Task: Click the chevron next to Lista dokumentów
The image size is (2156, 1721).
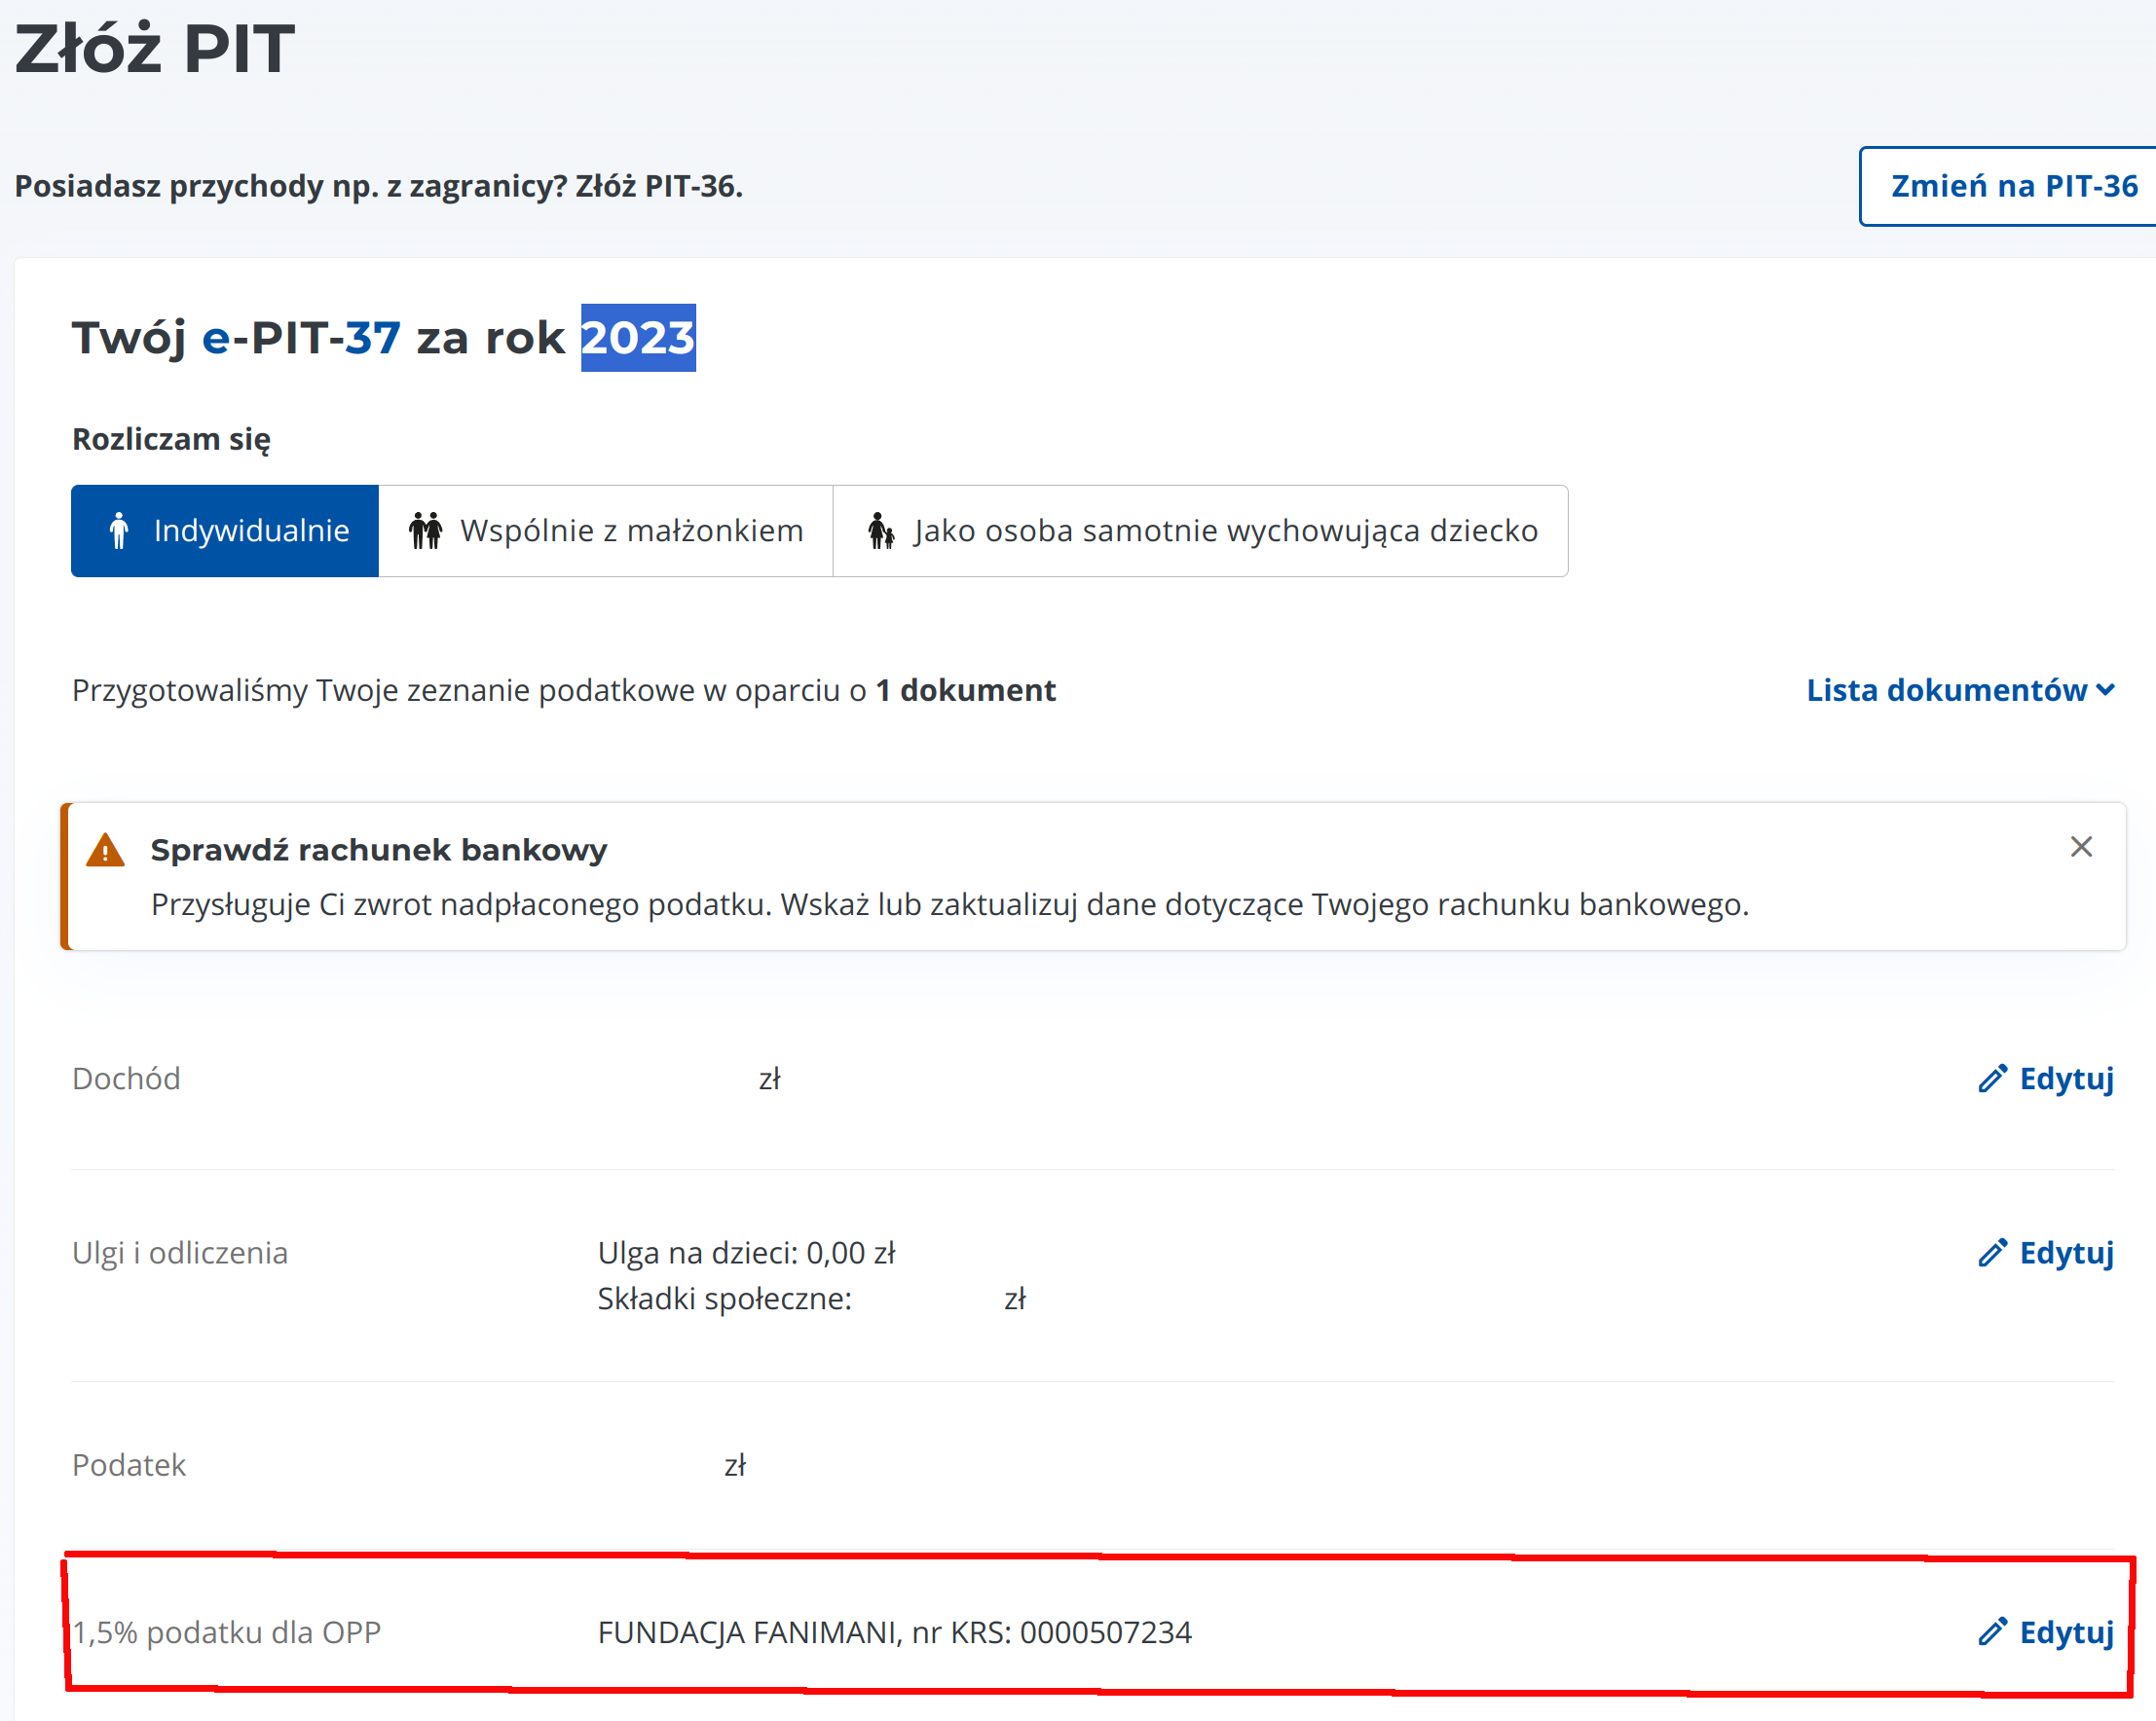Action: pos(2105,689)
